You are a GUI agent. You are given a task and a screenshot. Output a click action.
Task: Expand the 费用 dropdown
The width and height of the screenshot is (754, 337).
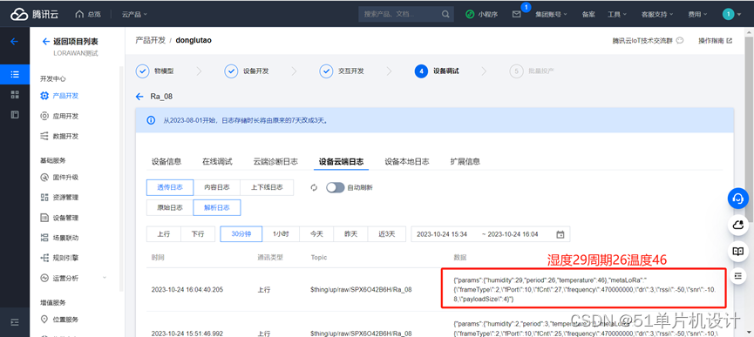[697, 15]
